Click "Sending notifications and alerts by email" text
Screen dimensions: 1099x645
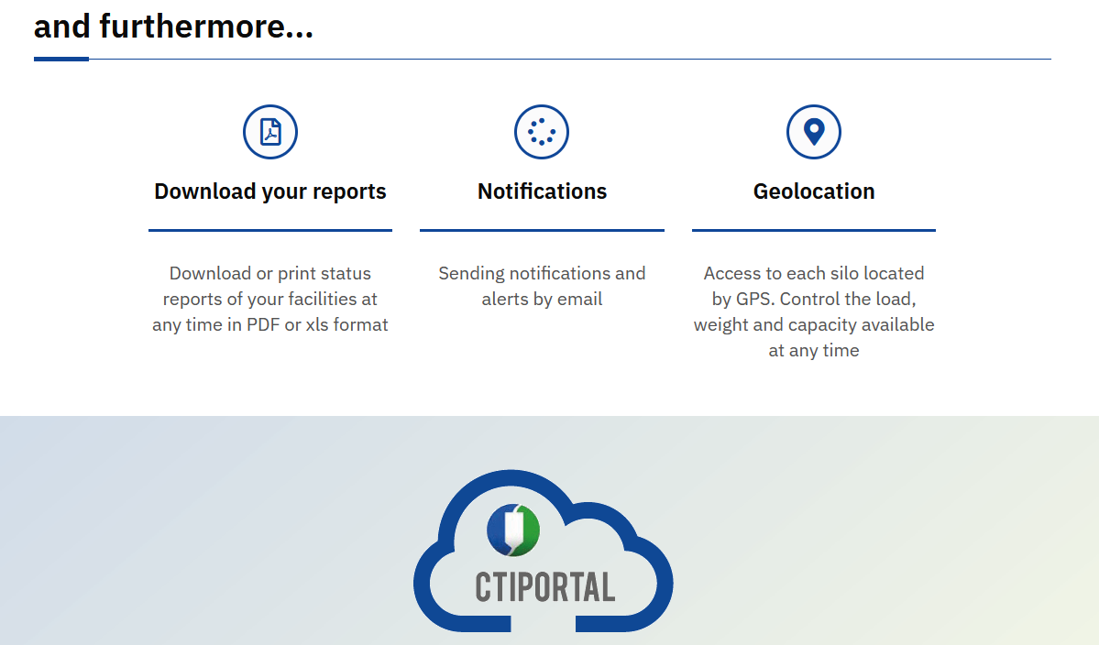(542, 286)
